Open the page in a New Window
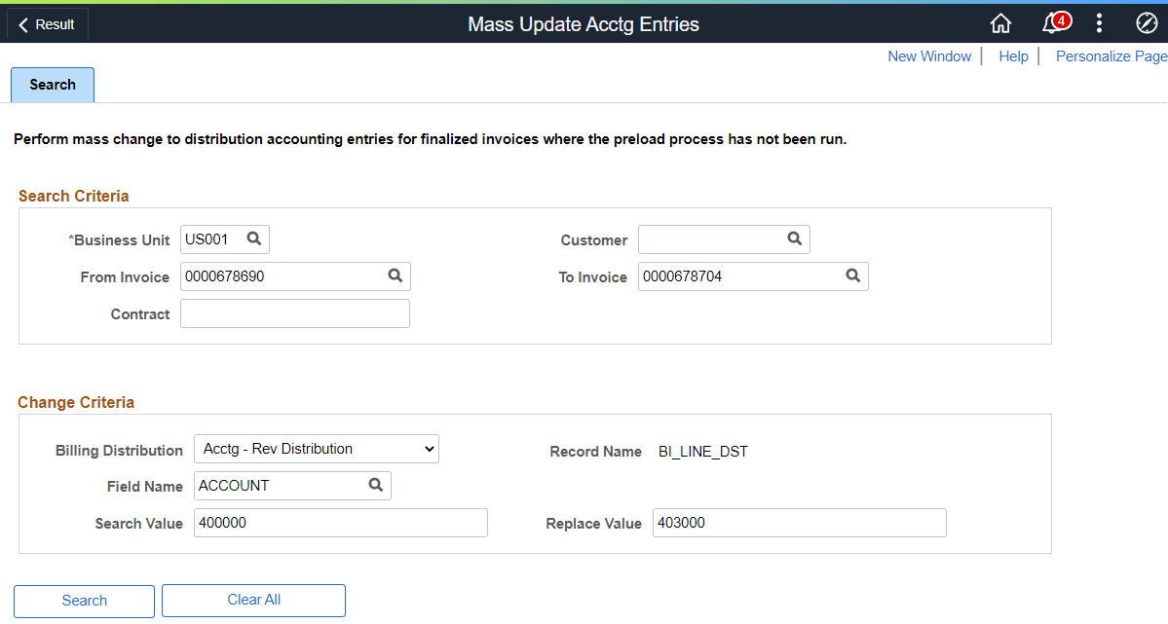The width and height of the screenshot is (1168, 624). [x=928, y=55]
